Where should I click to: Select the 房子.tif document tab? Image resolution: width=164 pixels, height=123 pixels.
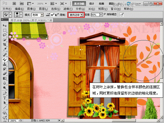[x=30, y=20]
